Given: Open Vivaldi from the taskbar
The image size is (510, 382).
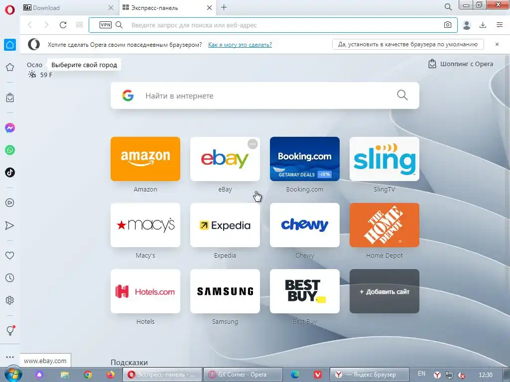Looking at the screenshot, I should point(318,375).
